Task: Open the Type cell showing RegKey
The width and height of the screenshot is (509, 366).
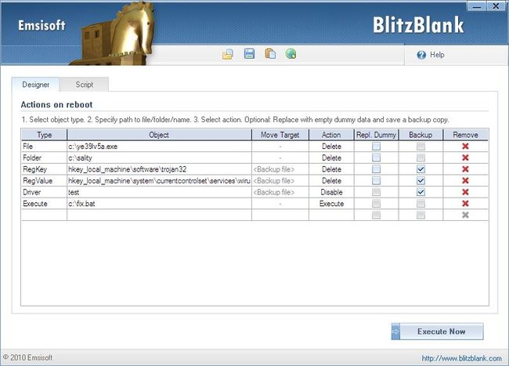Action: [44, 169]
